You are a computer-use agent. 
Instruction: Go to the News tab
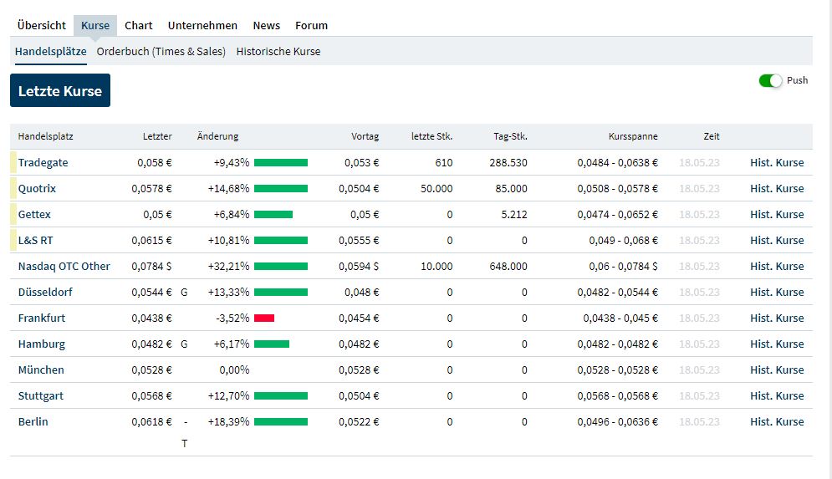point(267,25)
